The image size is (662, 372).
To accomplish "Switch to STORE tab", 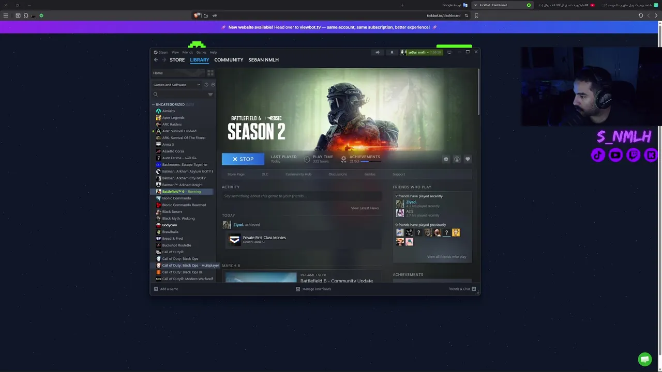I will (x=177, y=60).
